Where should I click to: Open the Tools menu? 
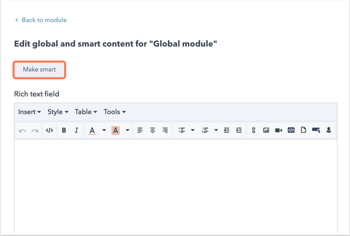click(x=115, y=112)
